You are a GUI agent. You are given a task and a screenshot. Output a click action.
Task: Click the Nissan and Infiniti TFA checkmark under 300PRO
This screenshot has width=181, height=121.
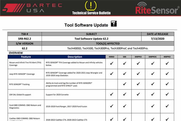(x=138, y=63)
